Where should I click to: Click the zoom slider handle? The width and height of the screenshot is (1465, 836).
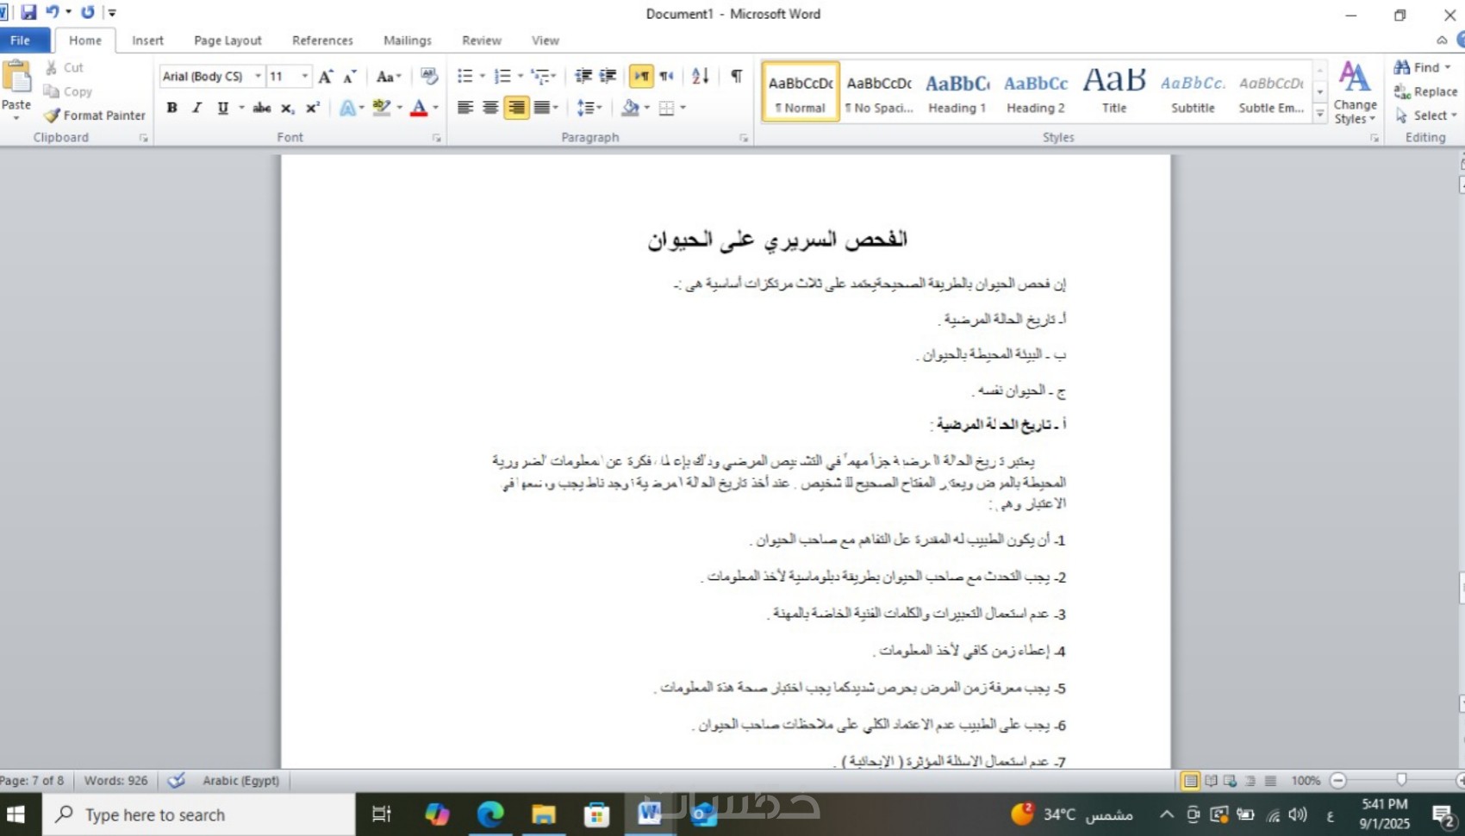pos(1401,780)
